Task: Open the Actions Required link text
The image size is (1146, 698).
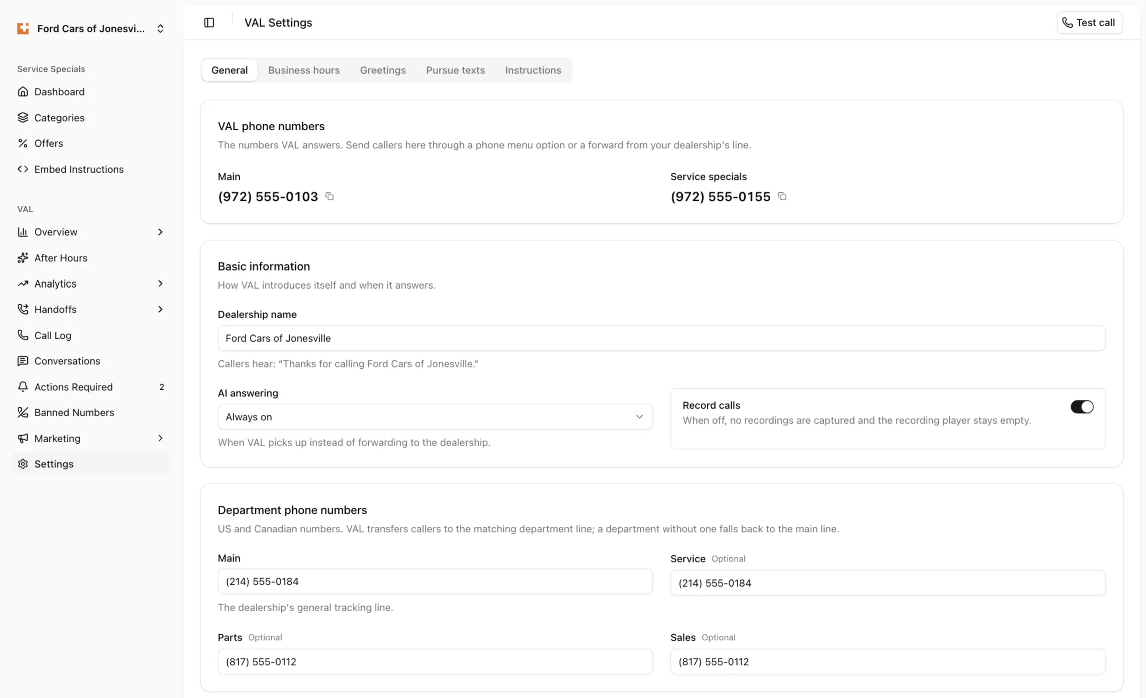Action: (74, 386)
